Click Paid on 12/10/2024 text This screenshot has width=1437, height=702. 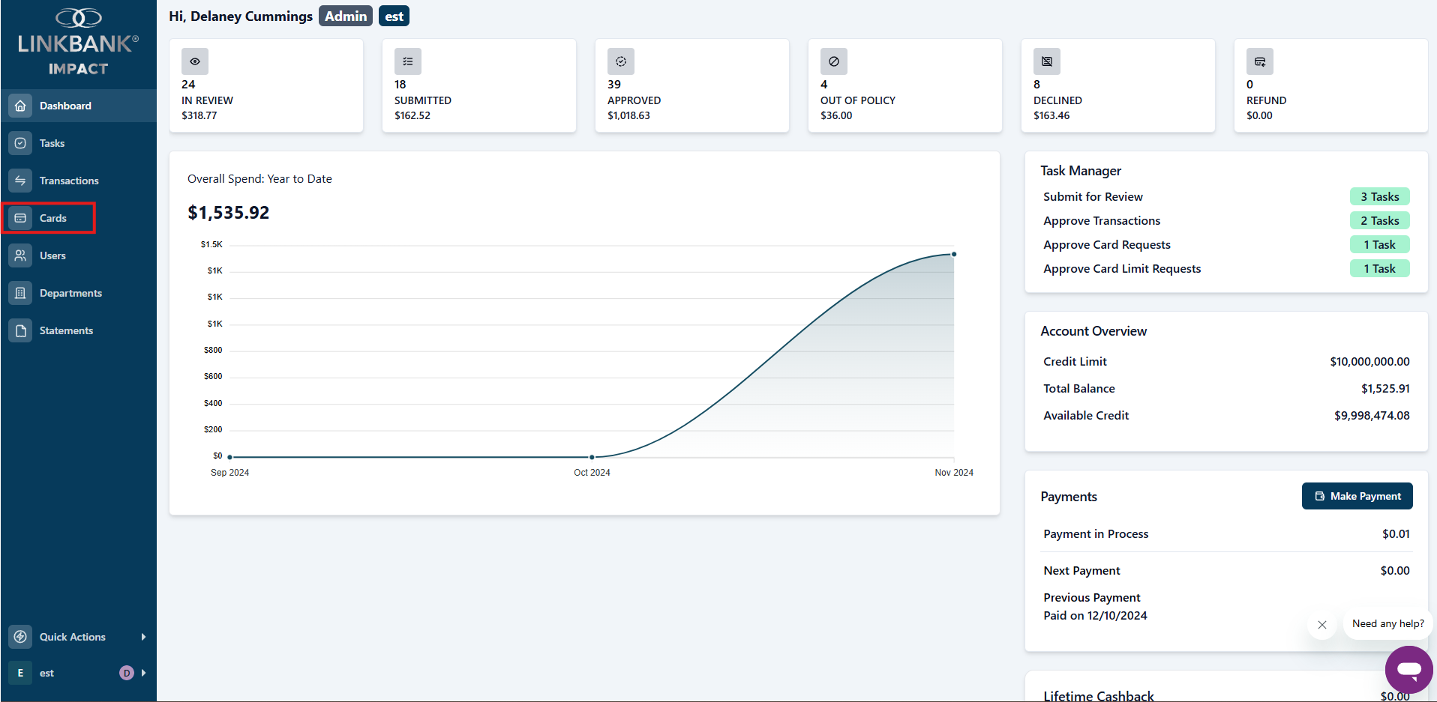pyautogui.click(x=1095, y=615)
